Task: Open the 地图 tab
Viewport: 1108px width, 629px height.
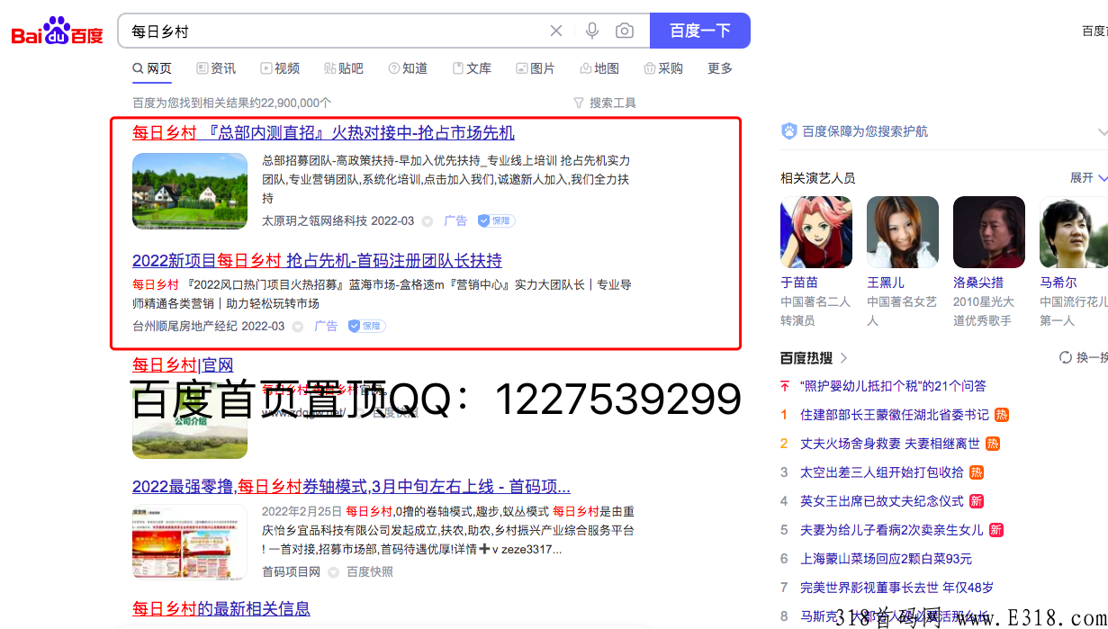Action: pos(599,68)
